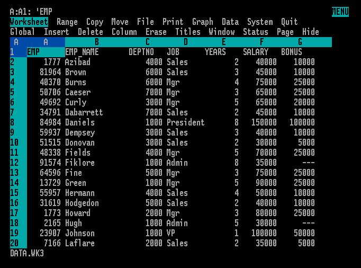Click the MENU mode indicator

[340, 12]
